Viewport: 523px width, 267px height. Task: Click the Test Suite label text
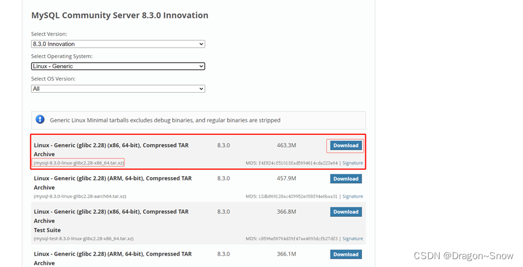coord(47,230)
